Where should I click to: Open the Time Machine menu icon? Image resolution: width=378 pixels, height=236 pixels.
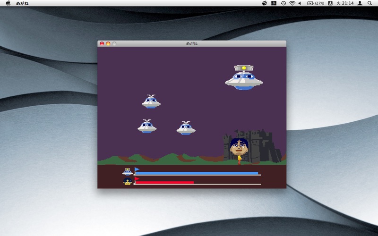click(283, 3)
